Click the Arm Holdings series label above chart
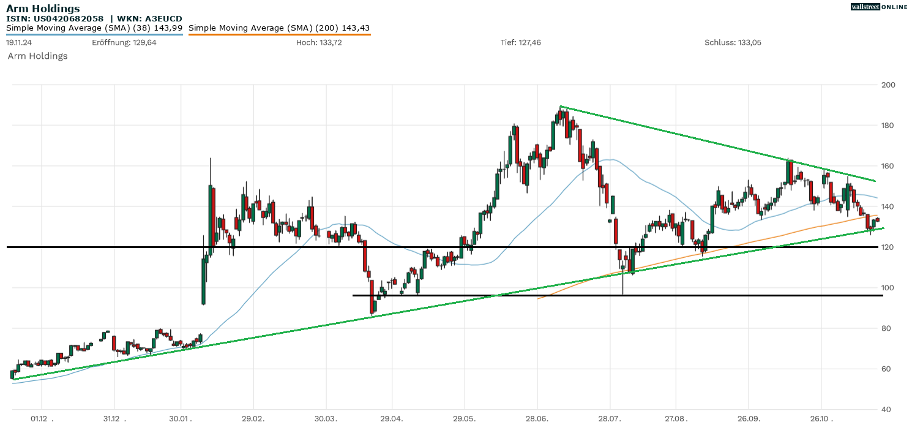912x422 pixels. (x=37, y=56)
